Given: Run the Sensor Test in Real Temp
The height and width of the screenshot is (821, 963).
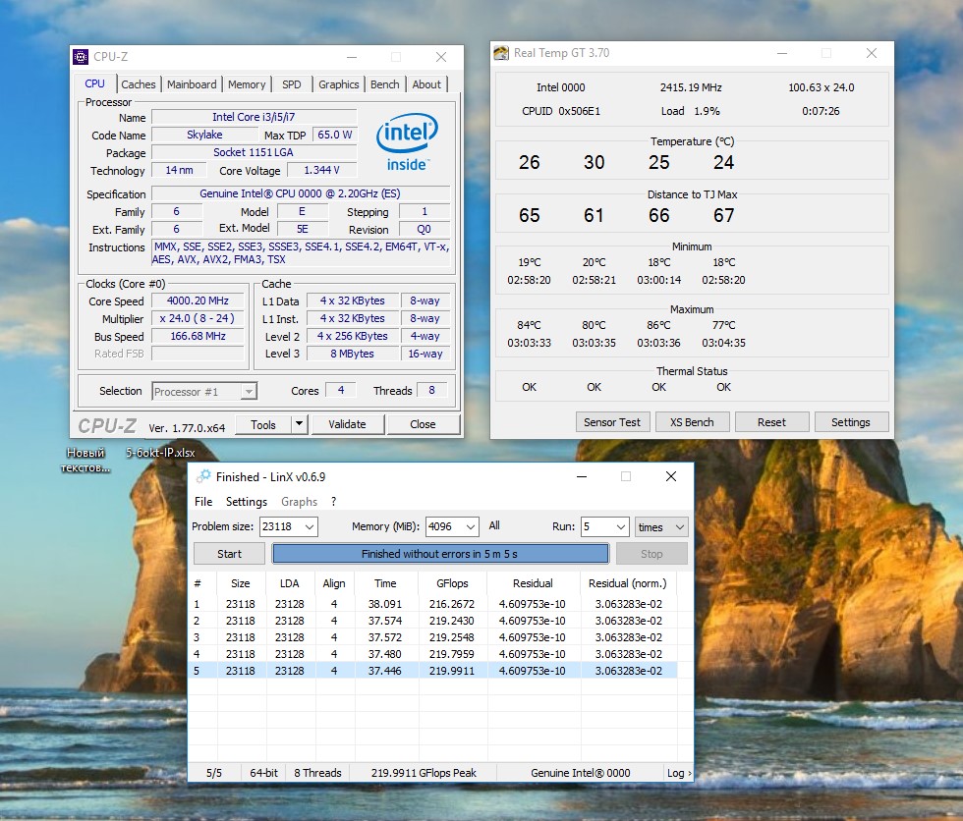Looking at the screenshot, I should pyautogui.click(x=612, y=422).
